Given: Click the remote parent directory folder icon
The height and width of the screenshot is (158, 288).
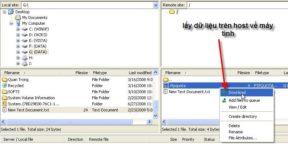Looking at the screenshot, I should 166,80.
